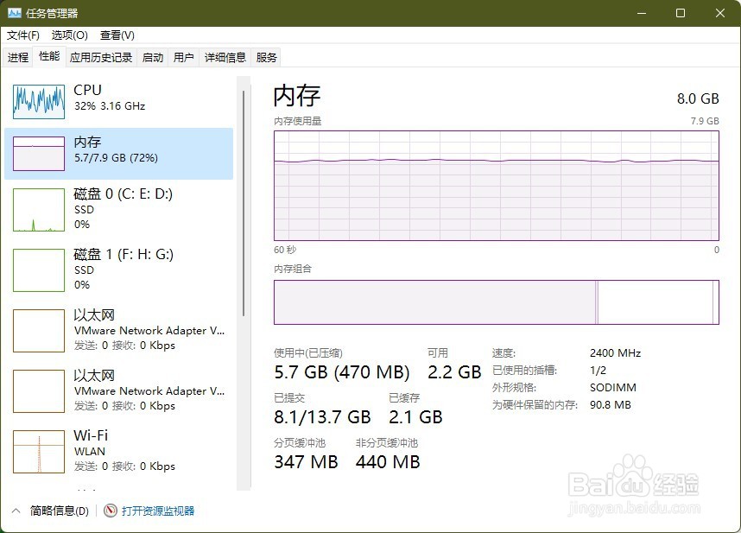
Task: Select the CPU usage graph thumbnail
Action: tap(39, 102)
